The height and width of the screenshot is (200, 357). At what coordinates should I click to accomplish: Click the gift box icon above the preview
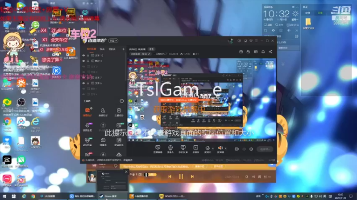point(241,52)
